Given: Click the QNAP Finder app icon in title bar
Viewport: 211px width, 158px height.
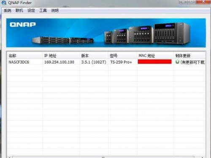Looking at the screenshot, I should click(x=4, y=3).
